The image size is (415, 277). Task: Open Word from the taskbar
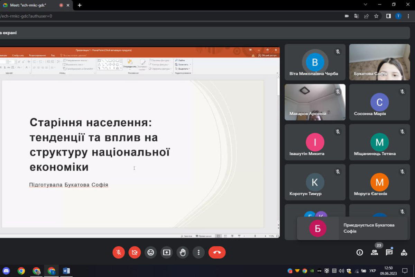(x=66, y=271)
